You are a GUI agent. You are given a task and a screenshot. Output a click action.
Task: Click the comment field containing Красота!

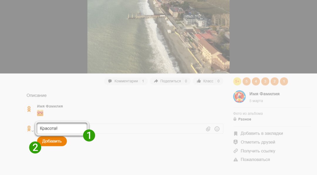(x=62, y=129)
